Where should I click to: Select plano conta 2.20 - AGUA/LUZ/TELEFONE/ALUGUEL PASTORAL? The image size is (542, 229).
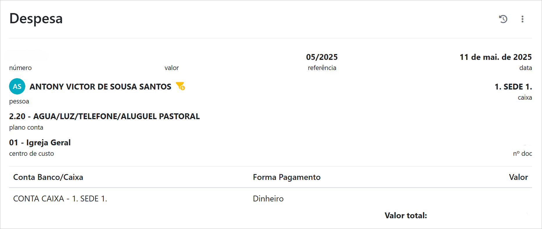pos(104,116)
